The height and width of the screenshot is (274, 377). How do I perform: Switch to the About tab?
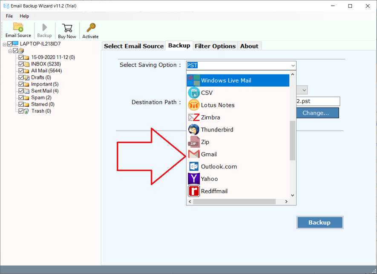tap(249, 46)
